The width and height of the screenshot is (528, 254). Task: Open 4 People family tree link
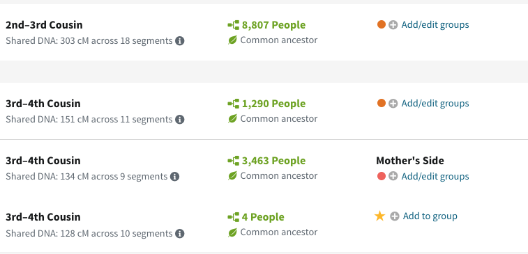pyautogui.click(x=263, y=217)
